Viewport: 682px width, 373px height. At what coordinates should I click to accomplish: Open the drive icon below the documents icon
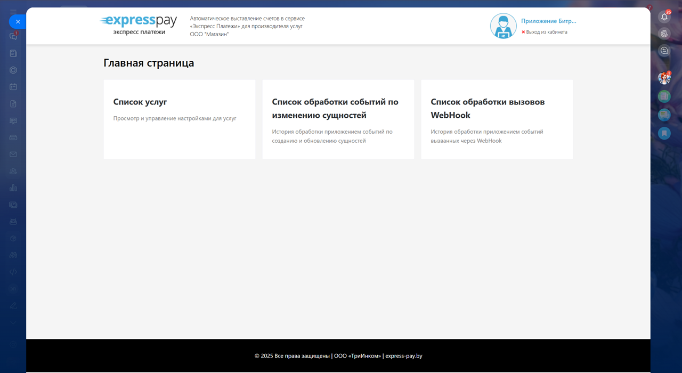click(13, 137)
